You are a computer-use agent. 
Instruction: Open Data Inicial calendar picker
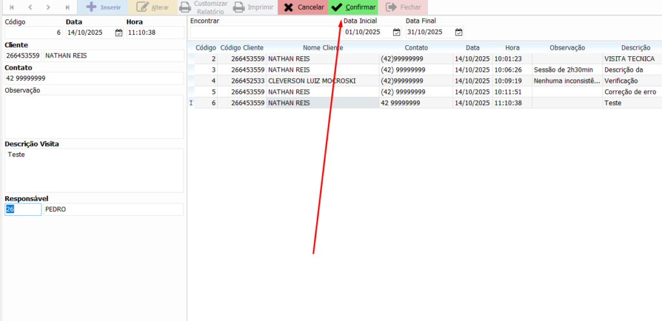[396, 32]
